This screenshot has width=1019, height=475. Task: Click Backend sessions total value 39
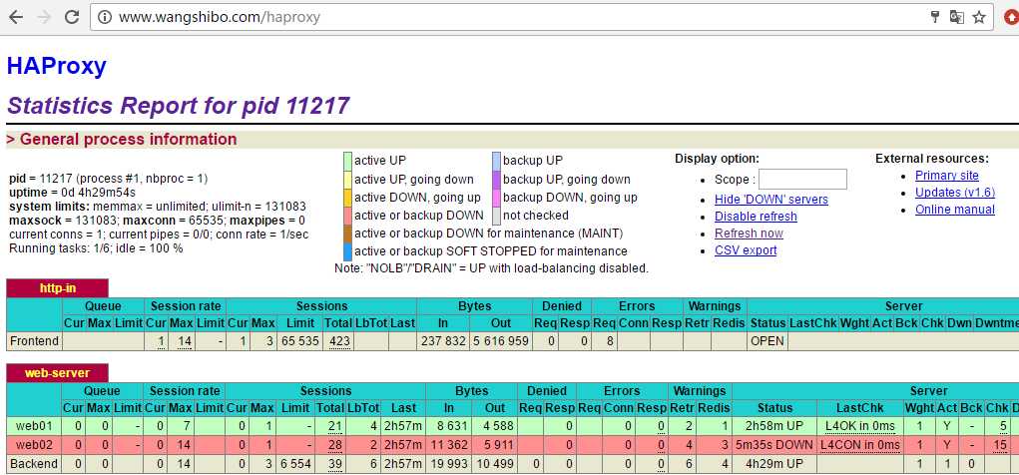tap(334, 464)
